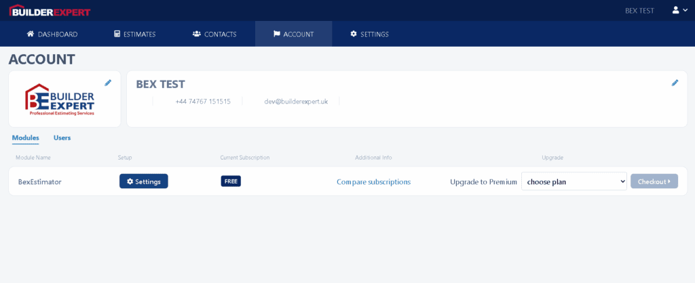Switch to the Users tab
Screen dimensions: 695x283
[62, 137]
